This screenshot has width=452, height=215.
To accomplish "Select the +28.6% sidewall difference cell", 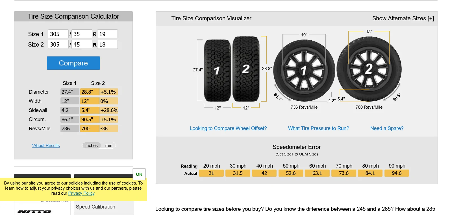I will 109,110.
